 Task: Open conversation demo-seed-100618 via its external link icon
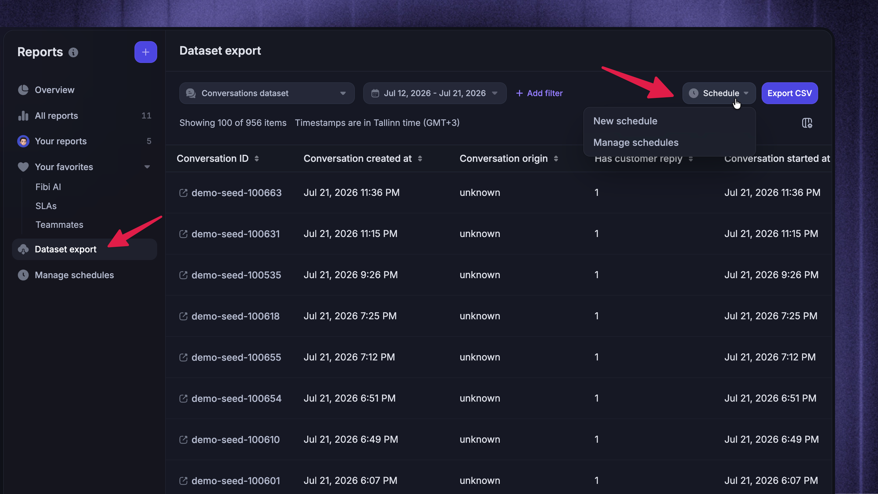pos(183,316)
